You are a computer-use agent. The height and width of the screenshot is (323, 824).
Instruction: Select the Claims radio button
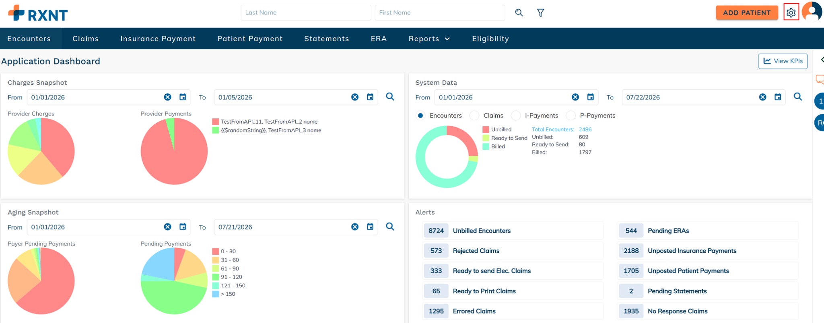475,116
